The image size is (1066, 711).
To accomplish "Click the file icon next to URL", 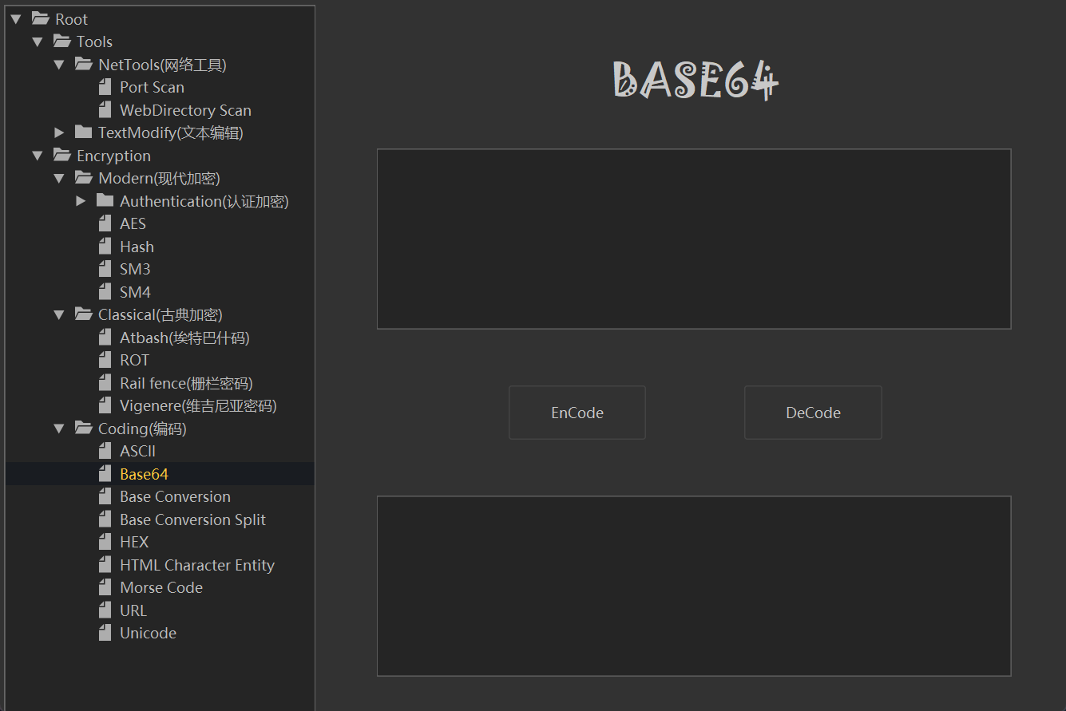I will point(105,610).
